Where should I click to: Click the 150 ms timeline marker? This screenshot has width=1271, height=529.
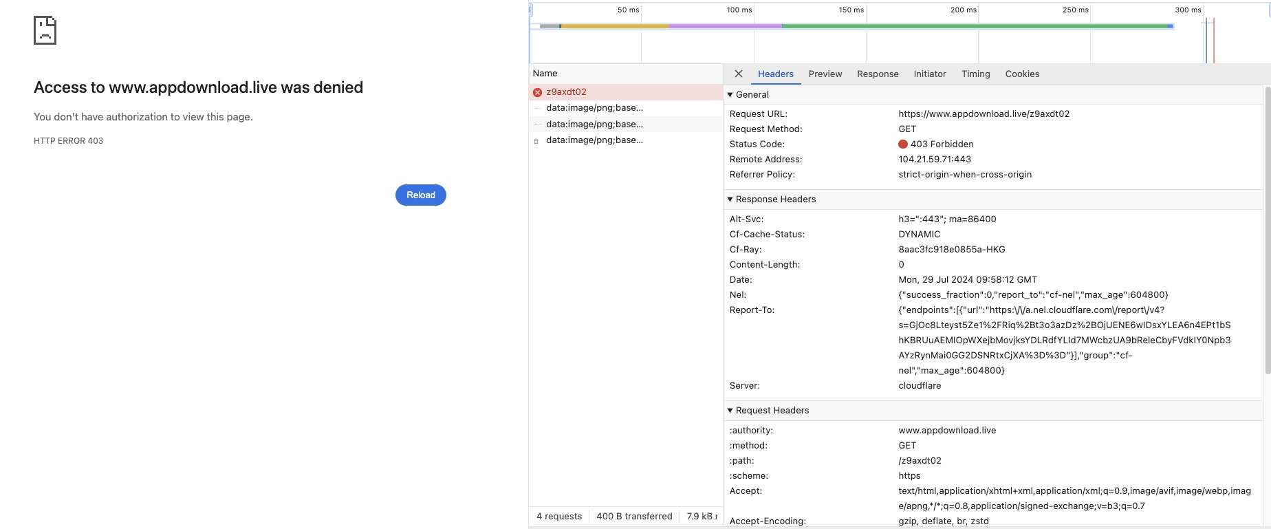(851, 10)
